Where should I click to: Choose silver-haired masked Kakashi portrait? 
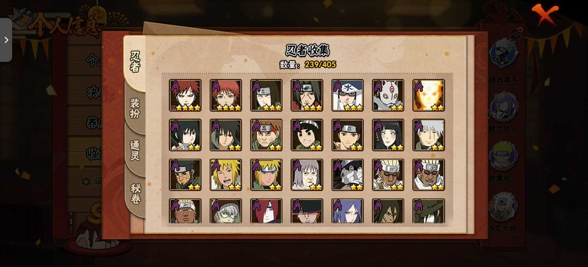(428, 135)
